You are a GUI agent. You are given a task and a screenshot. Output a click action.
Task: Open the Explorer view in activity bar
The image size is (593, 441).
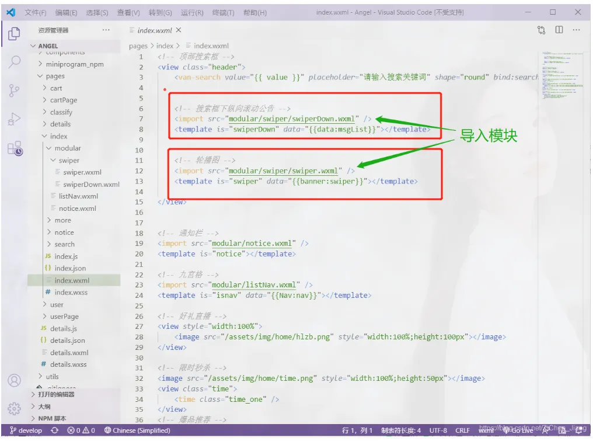coord(14,33)
